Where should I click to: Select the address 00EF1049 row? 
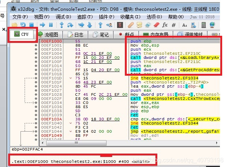click(x=51, y=136)
